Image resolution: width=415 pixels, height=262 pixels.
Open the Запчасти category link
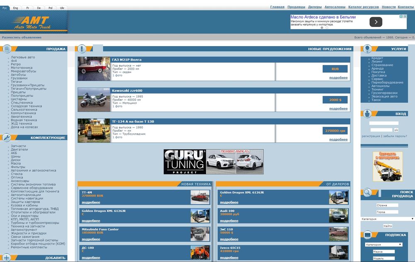click(x=18, y=146)
